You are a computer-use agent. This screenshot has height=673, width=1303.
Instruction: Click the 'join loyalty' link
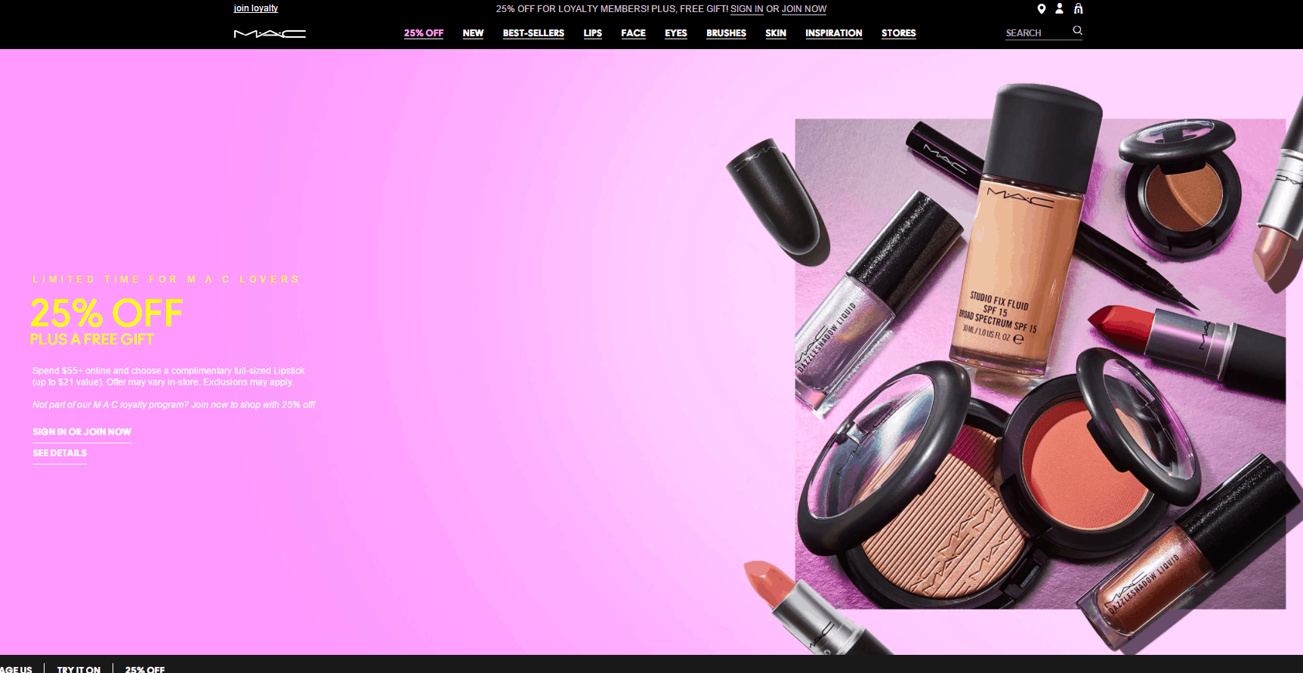click(256, 8)
